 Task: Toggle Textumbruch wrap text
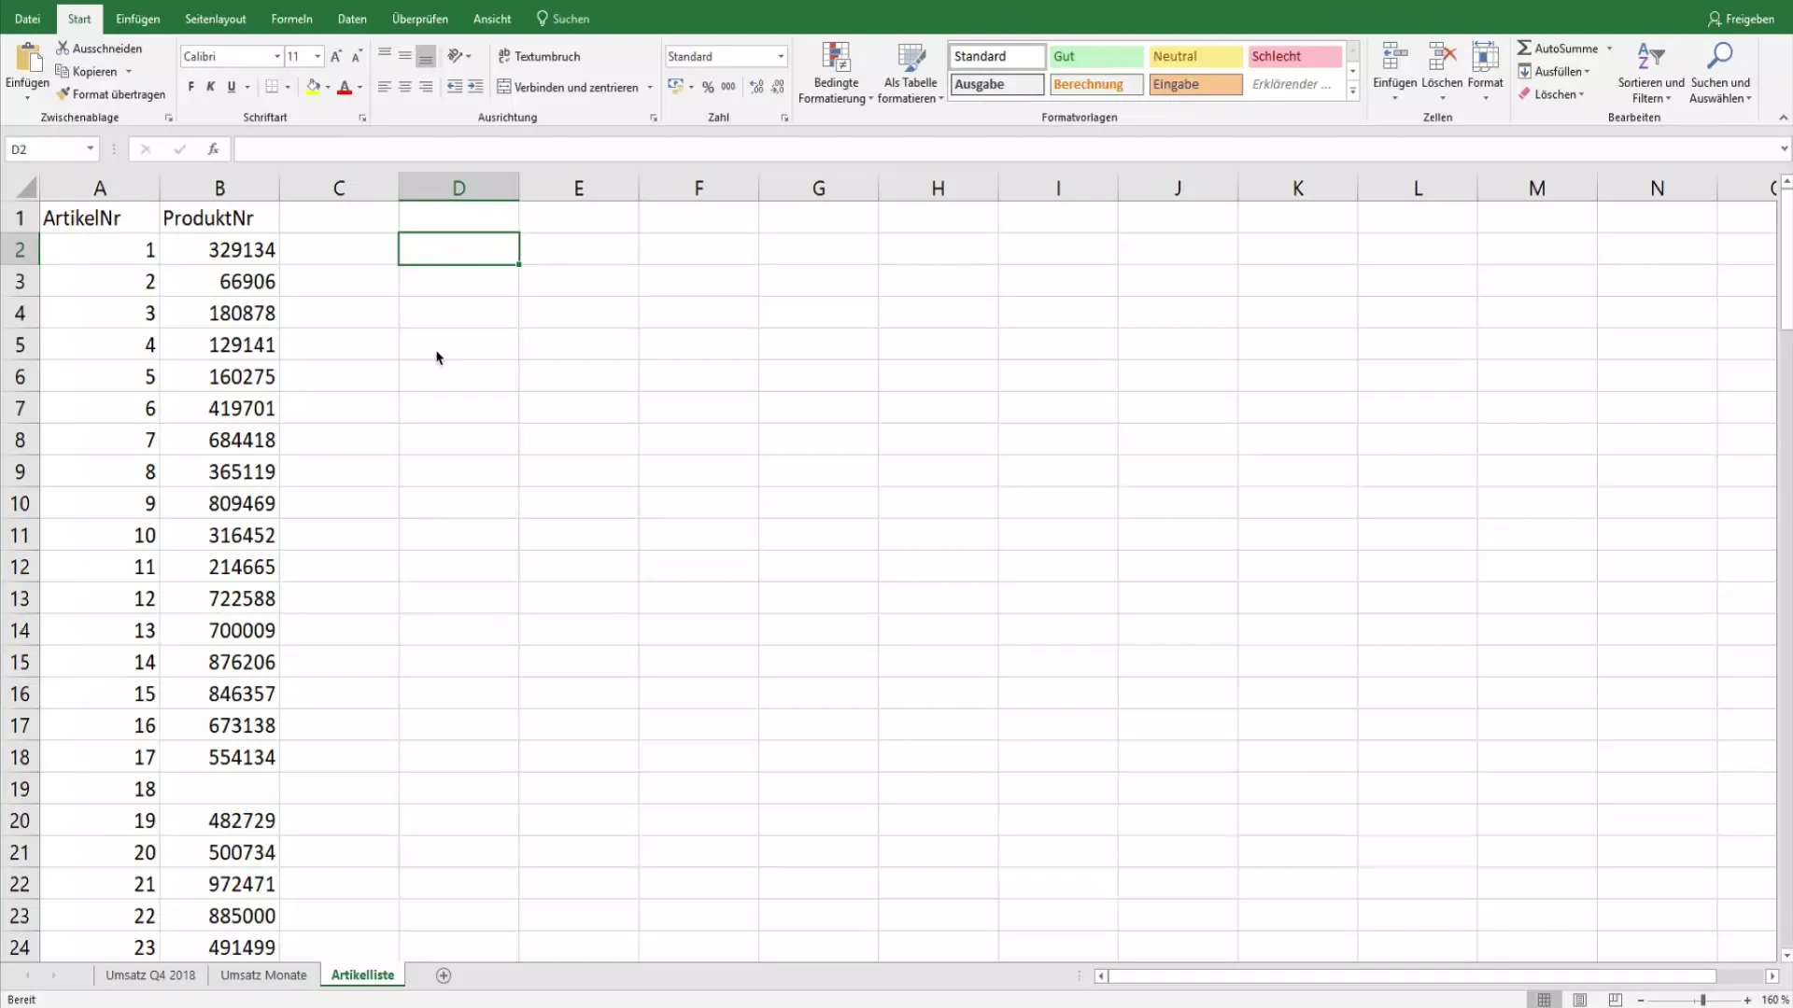point(540,56)
